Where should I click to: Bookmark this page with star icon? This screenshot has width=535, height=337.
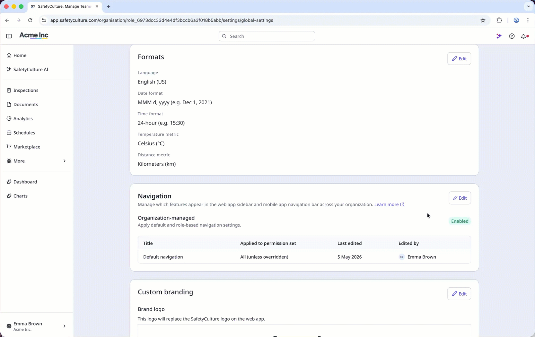tap(483, 20)
